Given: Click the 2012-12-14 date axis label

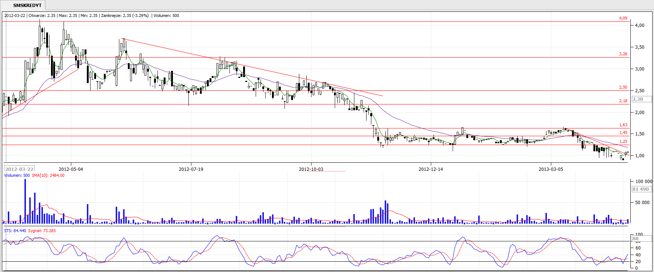Looking at the screenshot, I should [x=431, y=169].
